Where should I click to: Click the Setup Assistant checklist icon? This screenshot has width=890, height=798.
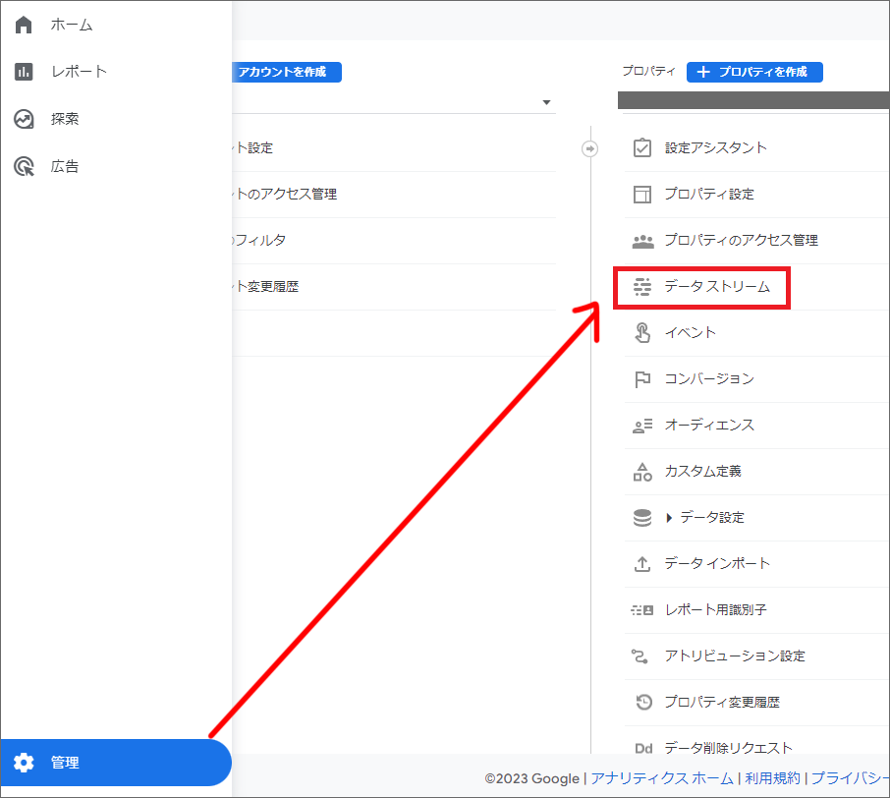[x=641, y=147]
